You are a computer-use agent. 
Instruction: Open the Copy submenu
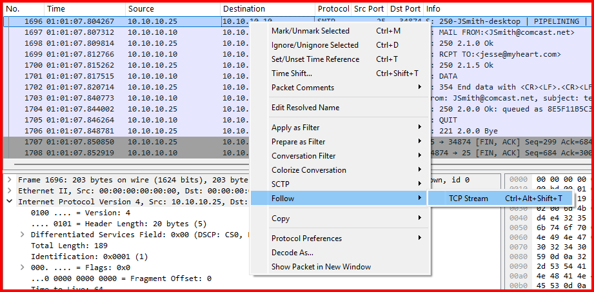click(x=281, y=219)
